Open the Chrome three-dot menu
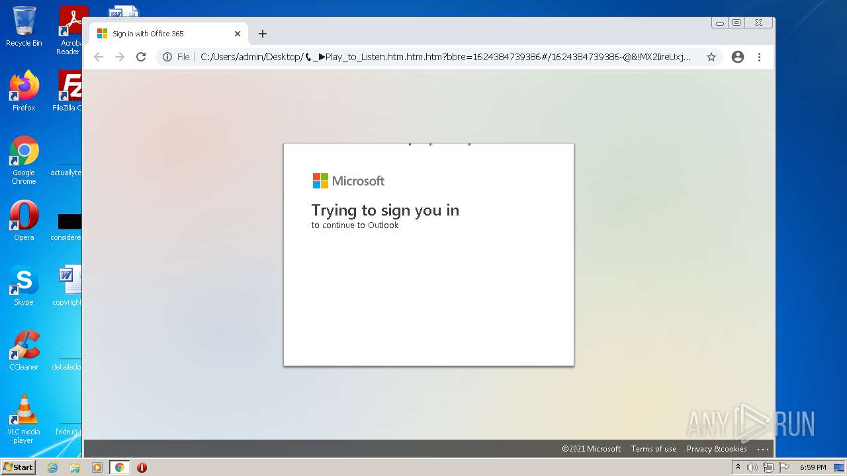Viewport: 847px width, 476px height. pyautogui.click(x=760, y=57)
